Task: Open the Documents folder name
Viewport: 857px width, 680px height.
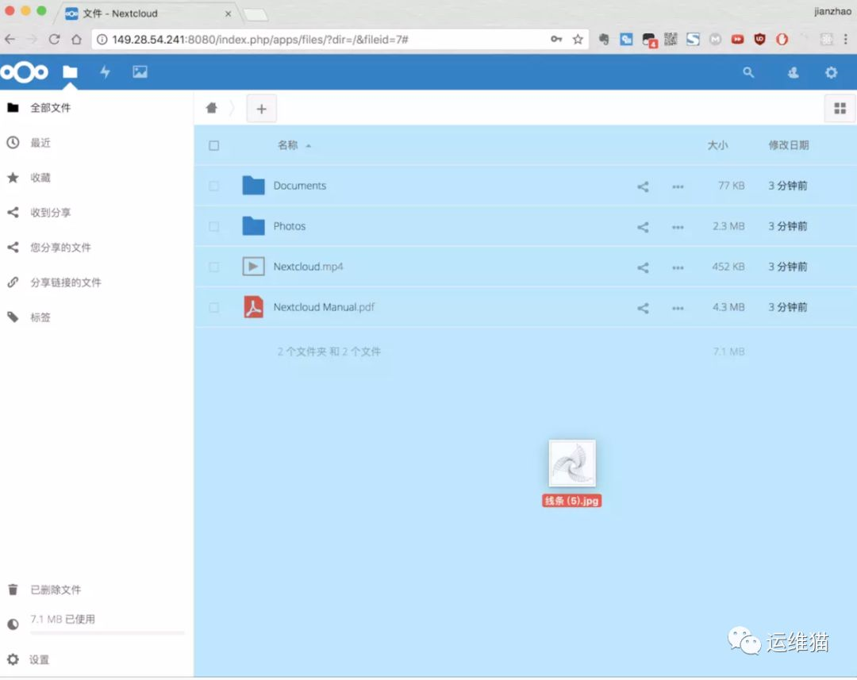Action: click(x=299, y=186)
